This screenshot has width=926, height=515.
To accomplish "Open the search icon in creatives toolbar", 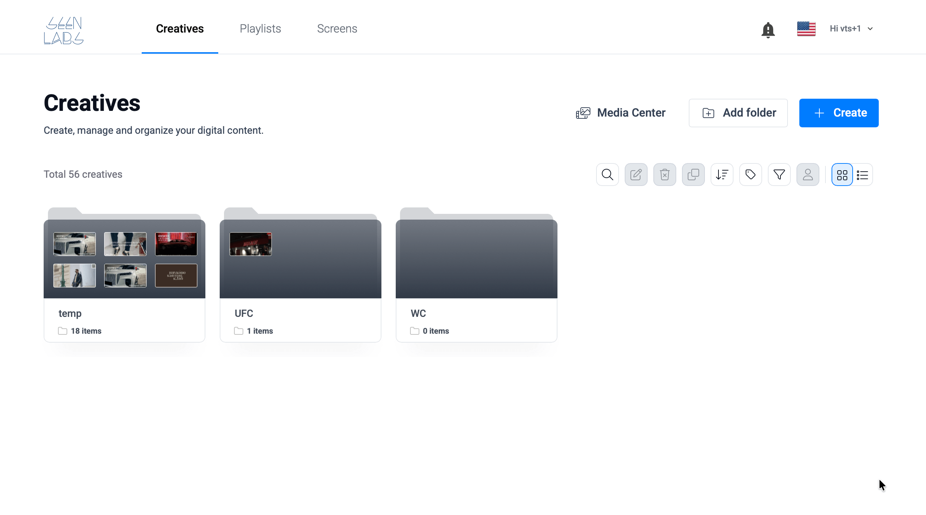I will pyautogui.click(x=607, y=174).
